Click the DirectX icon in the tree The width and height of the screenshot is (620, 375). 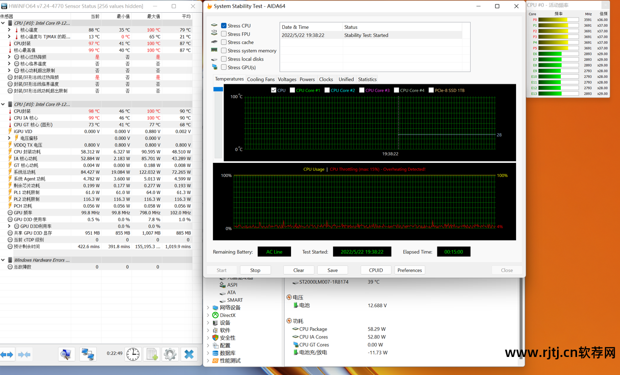[215, 316]
